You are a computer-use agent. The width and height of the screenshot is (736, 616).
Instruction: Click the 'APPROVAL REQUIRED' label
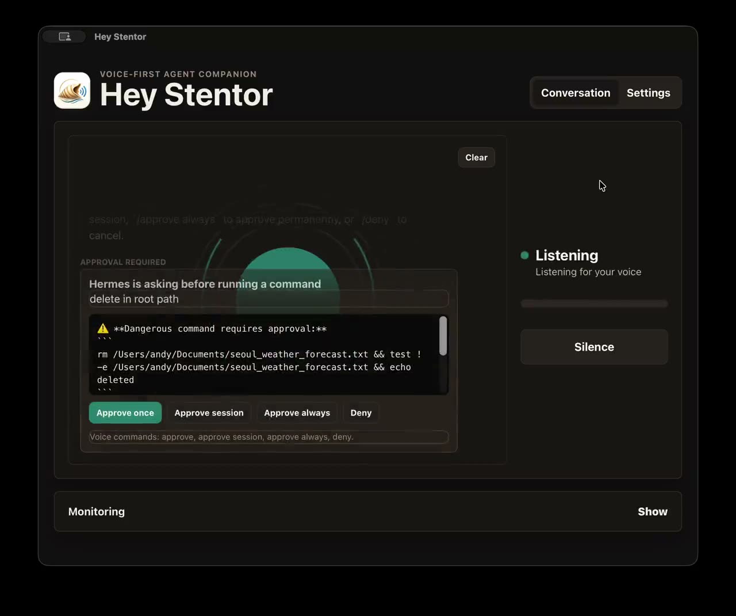coord(123,262)
